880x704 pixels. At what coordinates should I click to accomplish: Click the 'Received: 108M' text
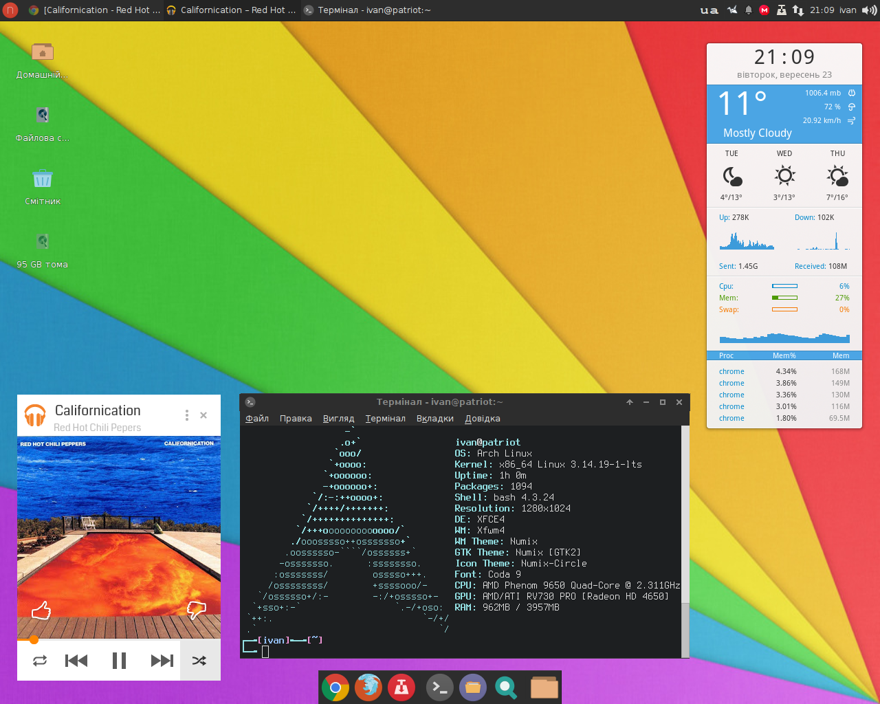821,266
